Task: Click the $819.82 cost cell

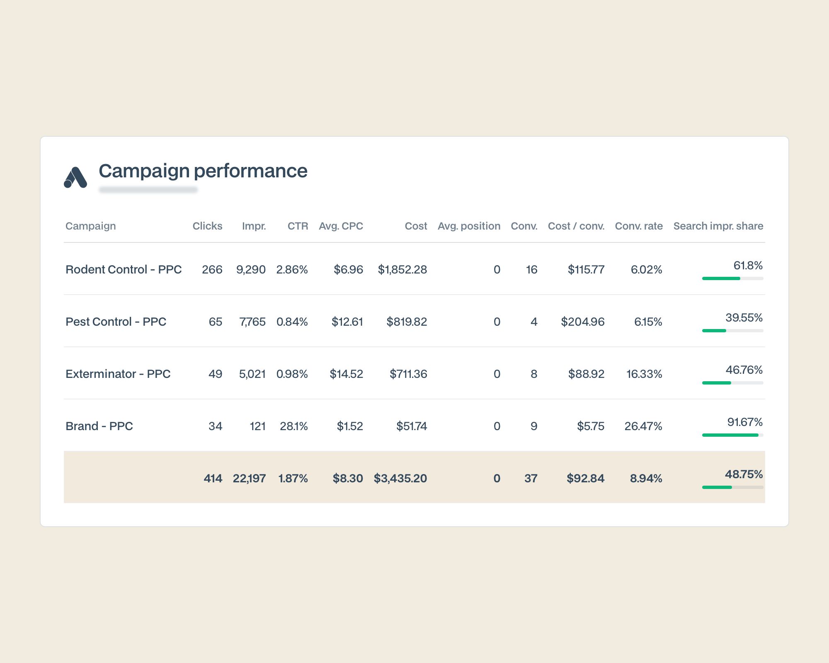Action: [x=407, y=322]
